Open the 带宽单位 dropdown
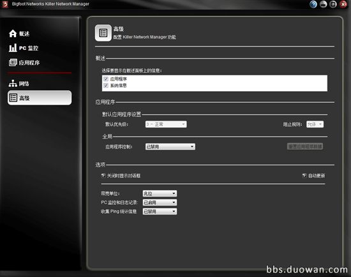The image size is (351, 277). (160, 193)
